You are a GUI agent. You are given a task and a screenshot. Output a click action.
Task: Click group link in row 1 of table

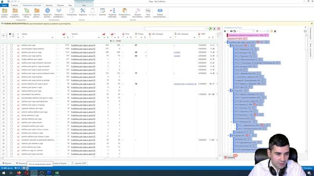point(83,45)
